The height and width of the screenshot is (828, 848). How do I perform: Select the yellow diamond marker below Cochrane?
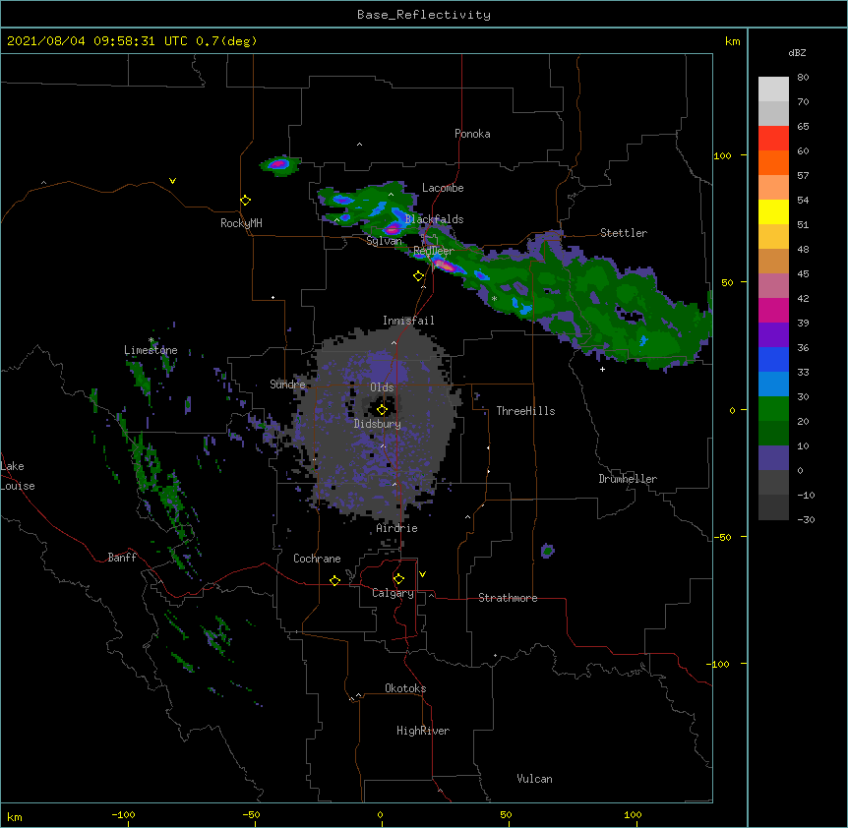point(334,580)
